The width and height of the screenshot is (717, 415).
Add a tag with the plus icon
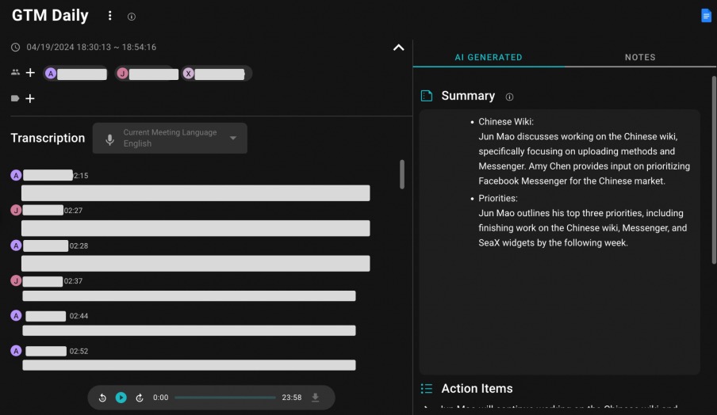coord(30,99)
